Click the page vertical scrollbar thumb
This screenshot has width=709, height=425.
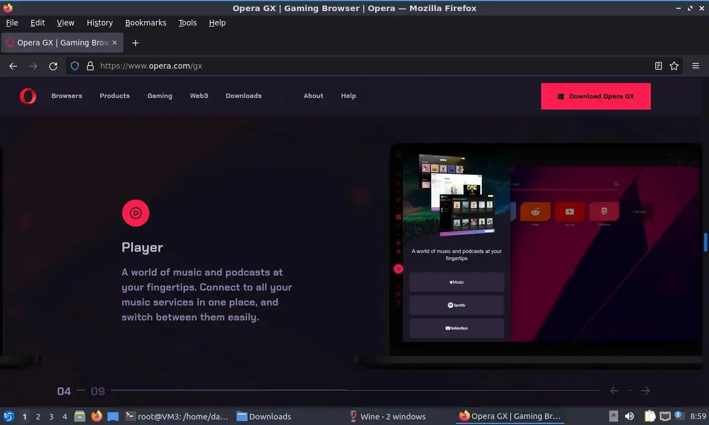tap(706, 242)
